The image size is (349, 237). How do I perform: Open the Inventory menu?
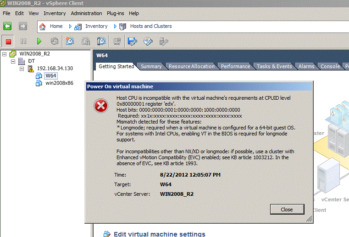(x=55, y=13)
